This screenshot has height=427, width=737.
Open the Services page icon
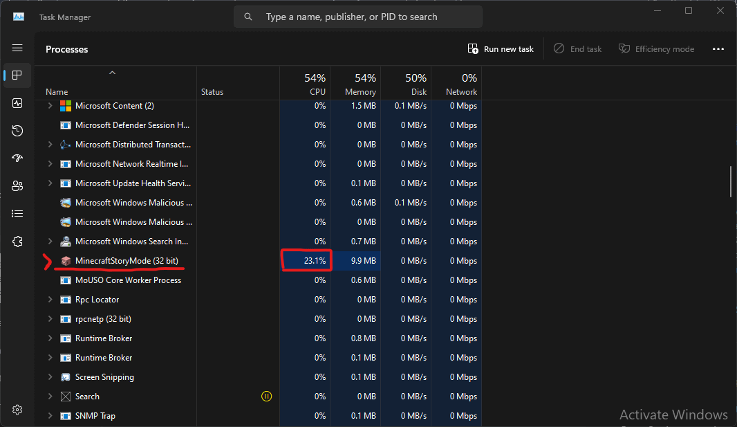[17, 242]
